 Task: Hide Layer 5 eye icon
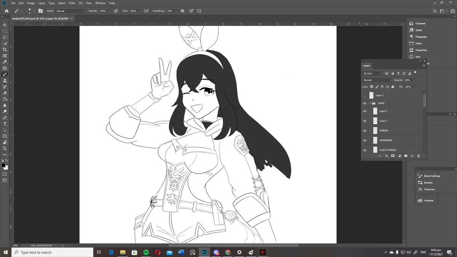365,111
